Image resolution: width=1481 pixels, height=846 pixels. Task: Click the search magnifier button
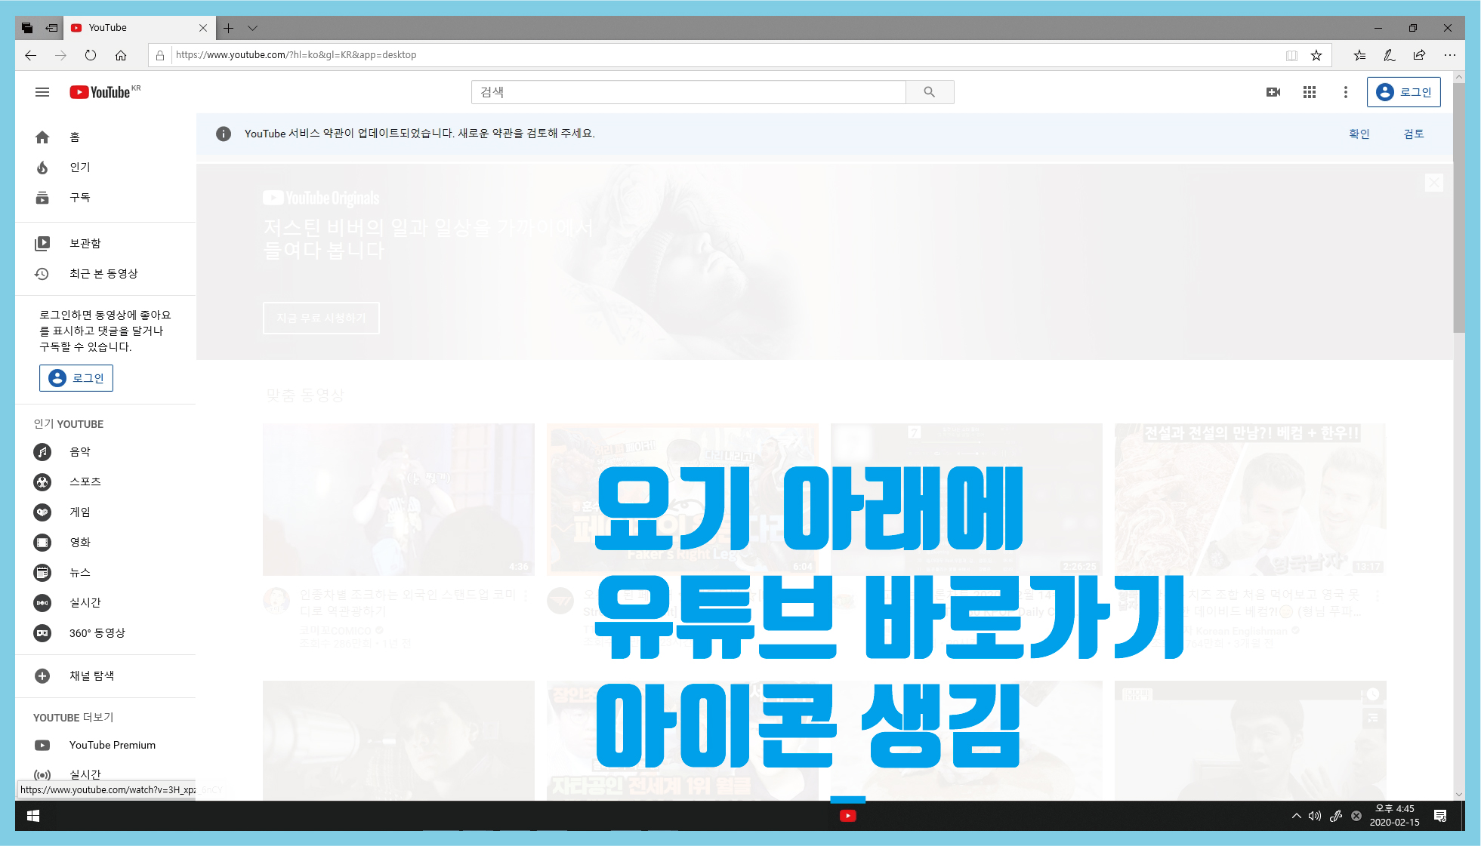click(x=929, y=92)
